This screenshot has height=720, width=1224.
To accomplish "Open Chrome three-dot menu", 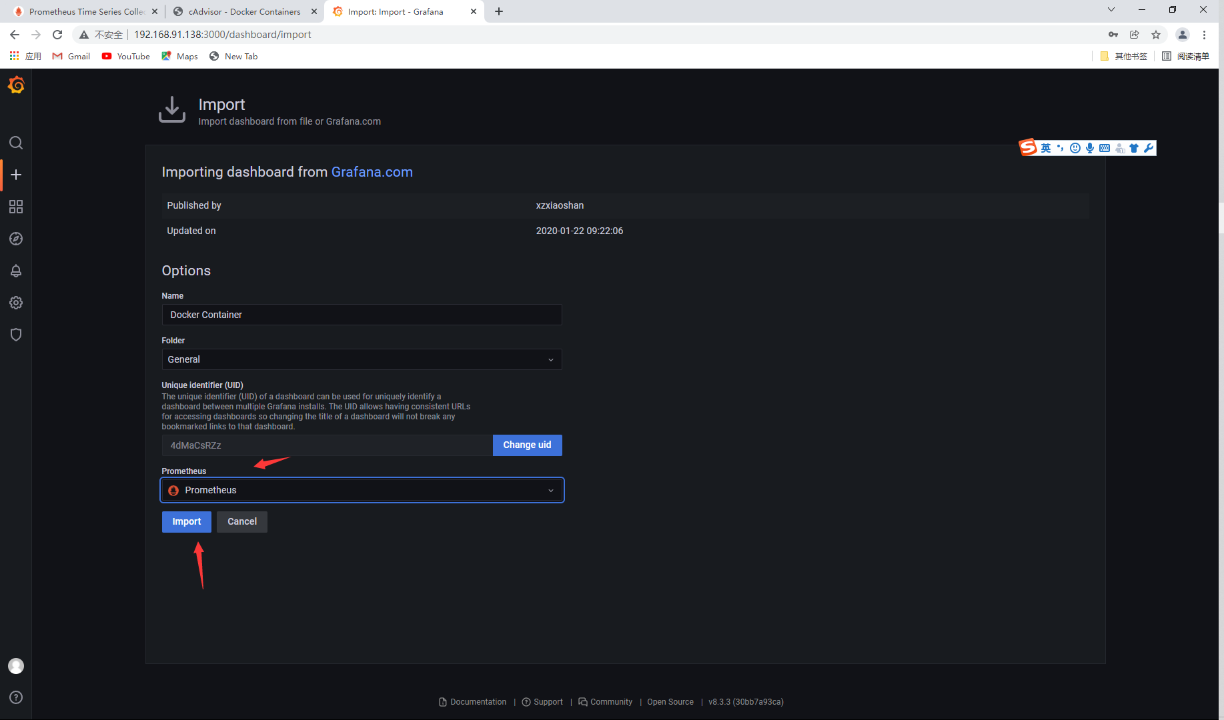I will 1205,35.
